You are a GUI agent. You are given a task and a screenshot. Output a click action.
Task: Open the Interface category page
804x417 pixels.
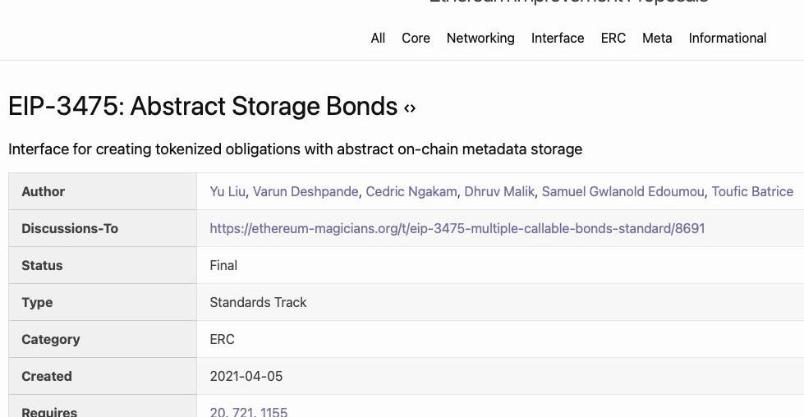(x=558, y=38)
